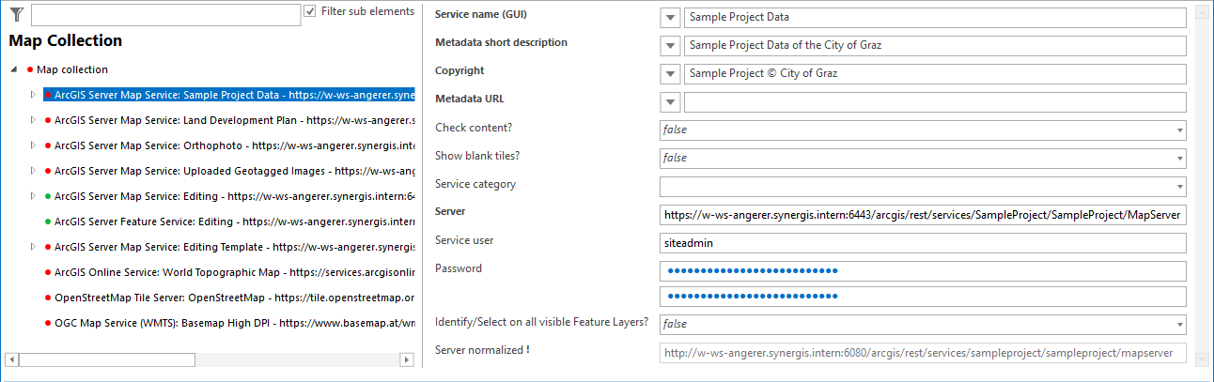
Task: Expand the Editing Template map service
Action: coord(33,247)
